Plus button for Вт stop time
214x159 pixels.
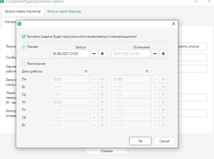pyautogui.click(x=163, y=87)
